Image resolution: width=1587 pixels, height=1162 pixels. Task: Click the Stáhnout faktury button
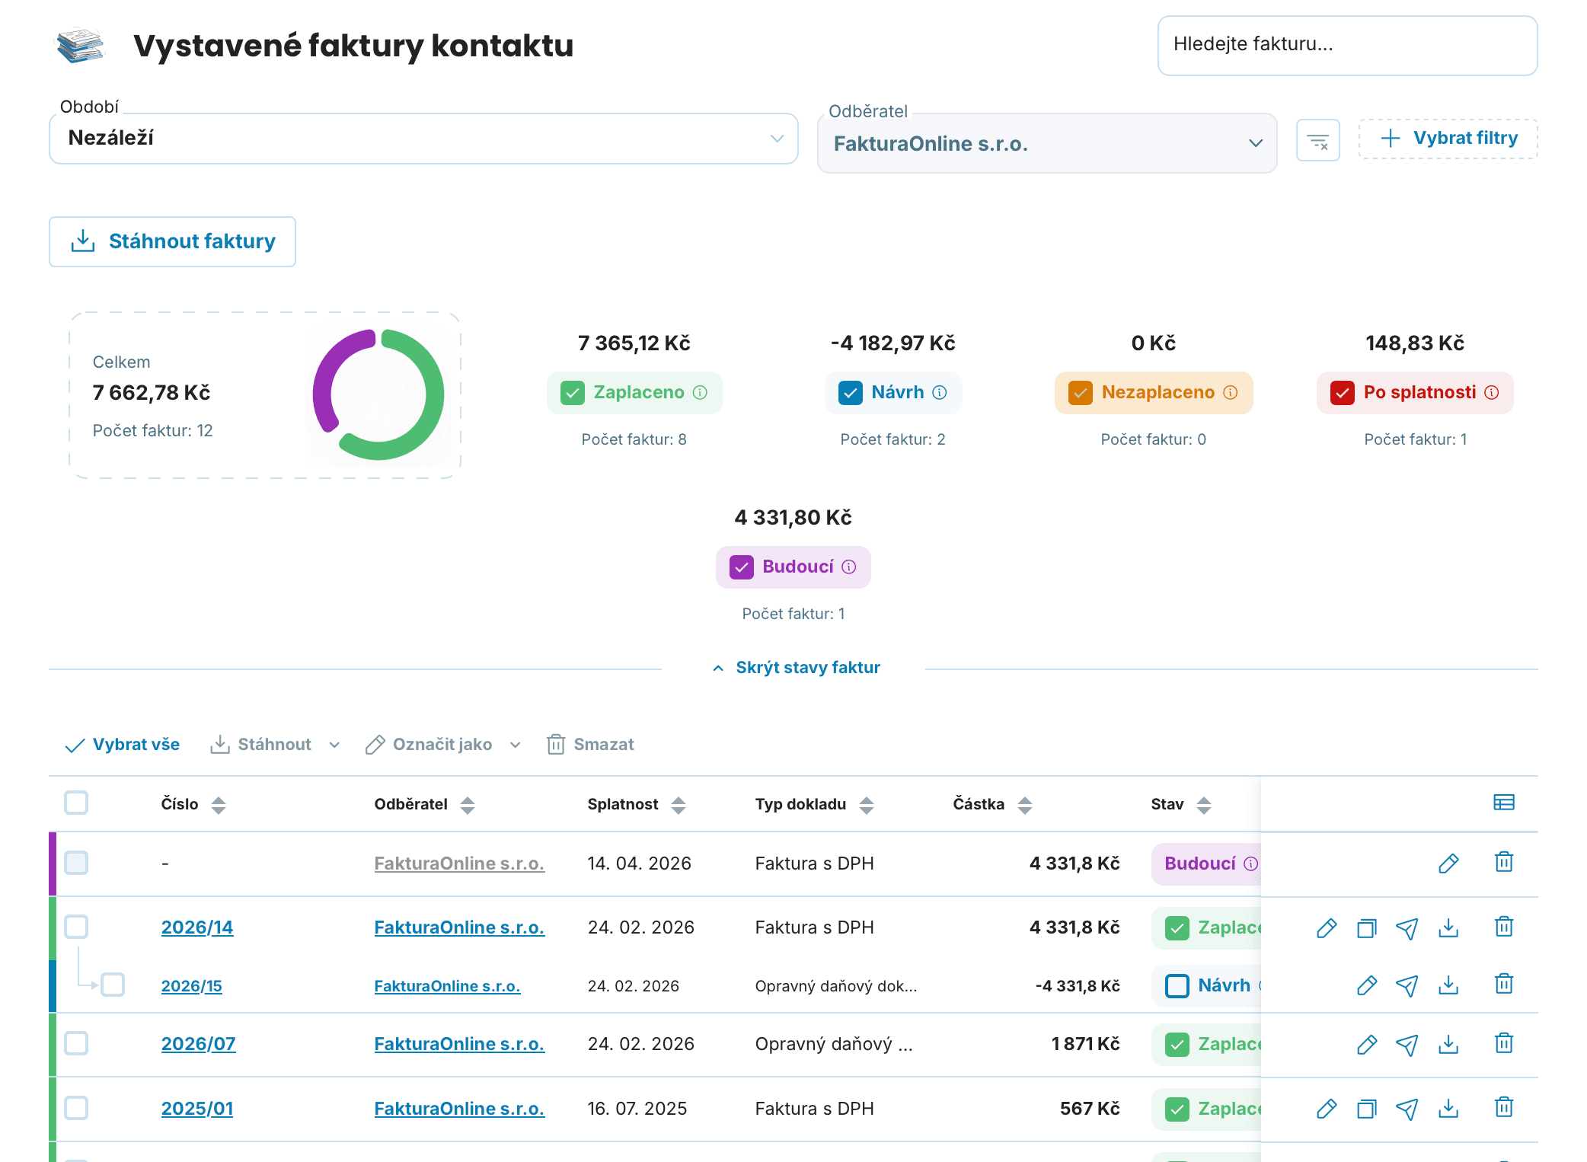pos(172,241)
